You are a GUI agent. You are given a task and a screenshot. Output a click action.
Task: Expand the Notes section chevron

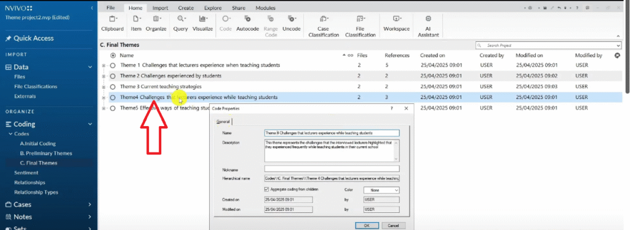tap(90, 216)
